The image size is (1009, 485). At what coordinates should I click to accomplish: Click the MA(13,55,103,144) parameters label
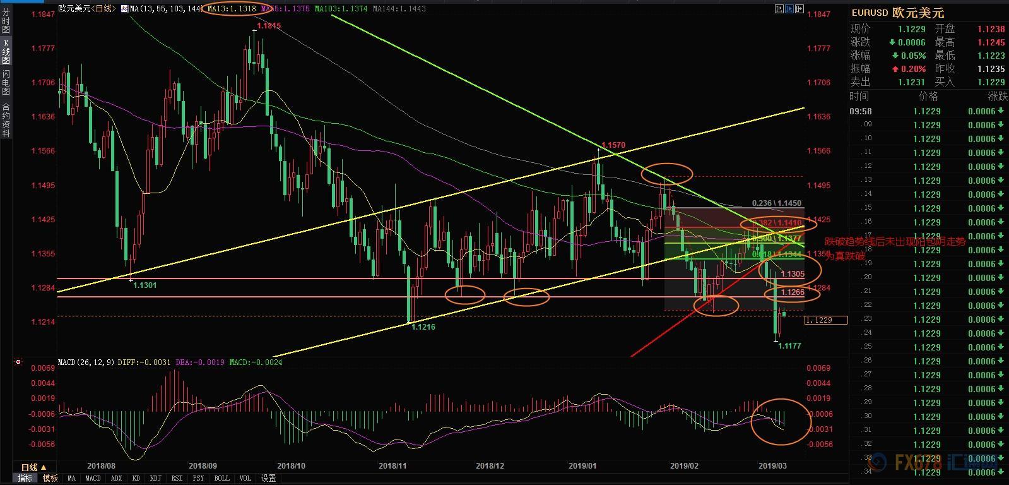(167, 9)
